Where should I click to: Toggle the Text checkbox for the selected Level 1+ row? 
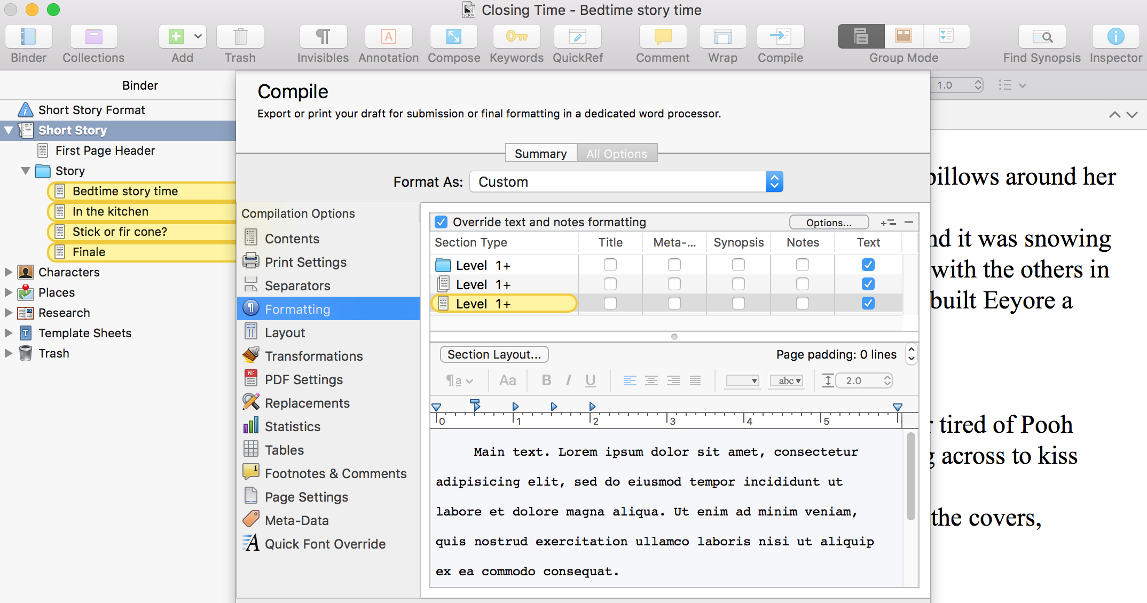coord(868,303)
